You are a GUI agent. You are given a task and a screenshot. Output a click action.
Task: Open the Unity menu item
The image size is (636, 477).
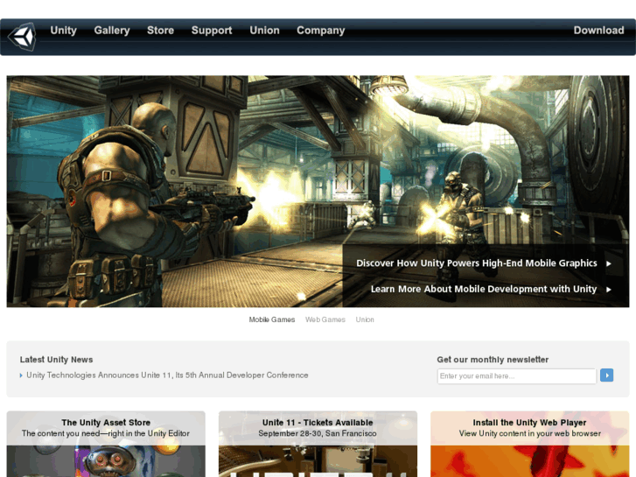[x=63, y=31]
